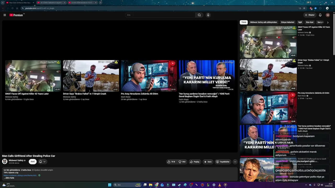The width and height of the screenshot is (335, 188).
Task: Click the search magnifier button
Action: [199, 15]
